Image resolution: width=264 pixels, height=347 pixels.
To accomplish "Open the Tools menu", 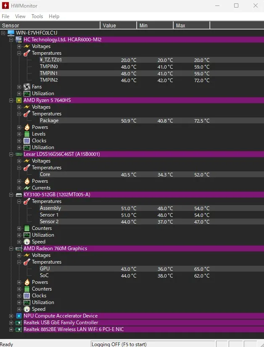I will pyautogui.click(x=37, y=16).
